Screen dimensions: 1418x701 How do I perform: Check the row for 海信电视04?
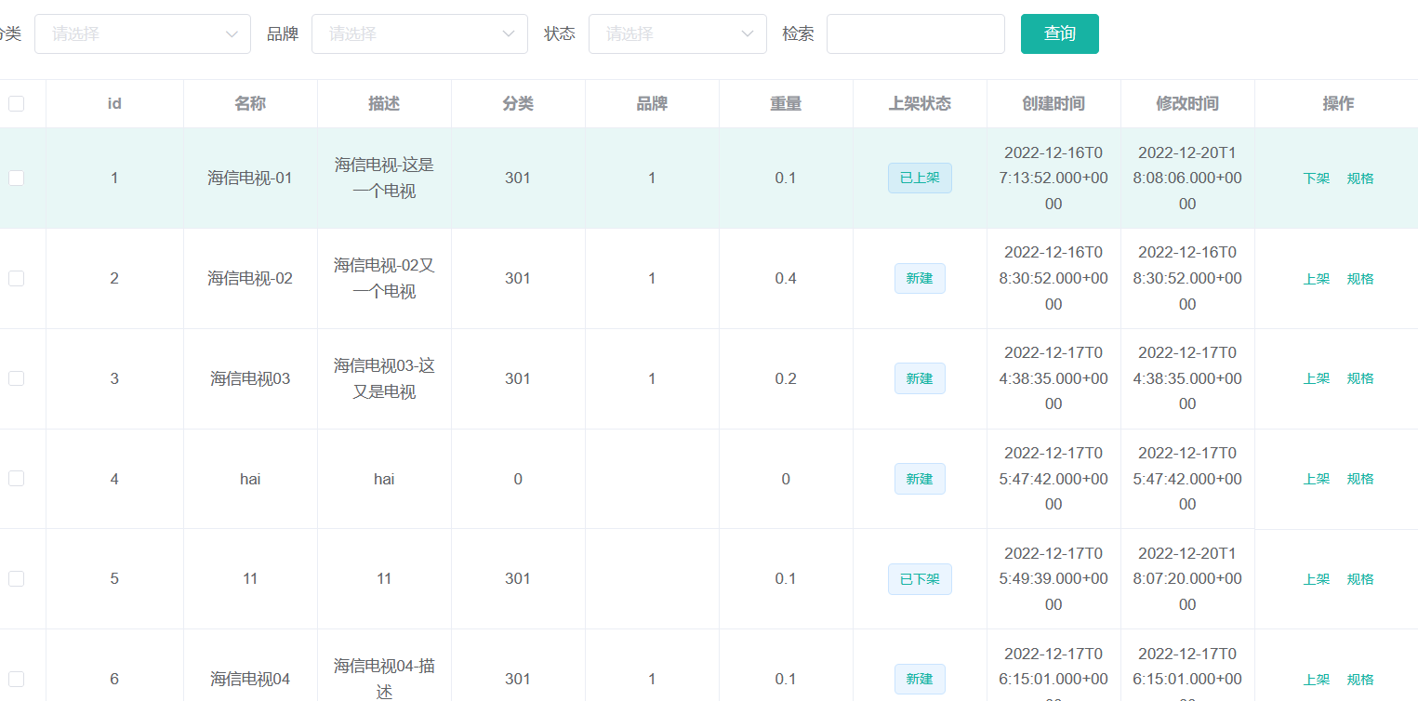click(17, 679)
